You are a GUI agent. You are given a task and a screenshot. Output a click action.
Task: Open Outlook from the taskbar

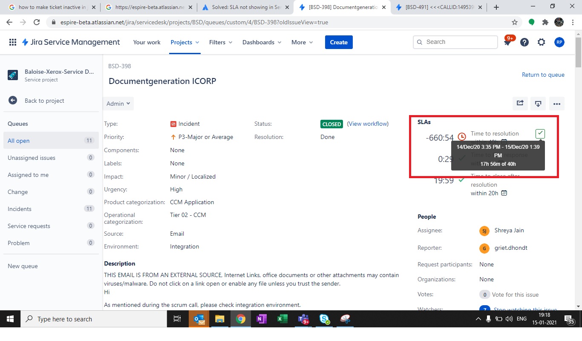click(x=199, y=319)
